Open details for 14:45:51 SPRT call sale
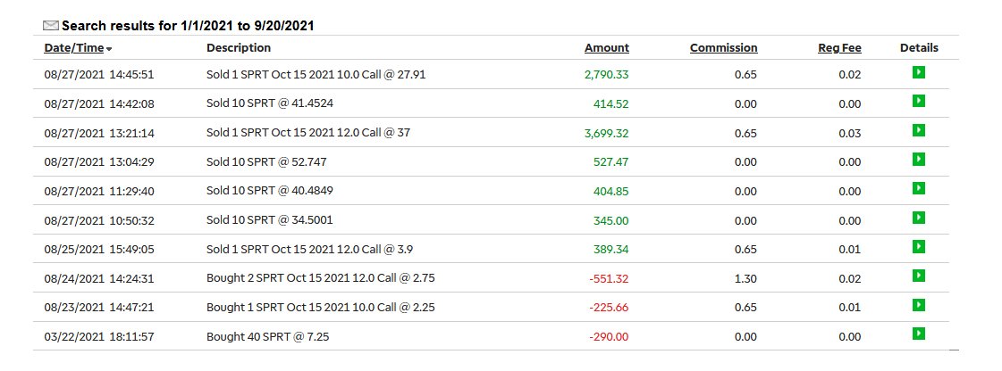Image resolution: width=1002 pixels, height=371 pixels. coord(918,72)
